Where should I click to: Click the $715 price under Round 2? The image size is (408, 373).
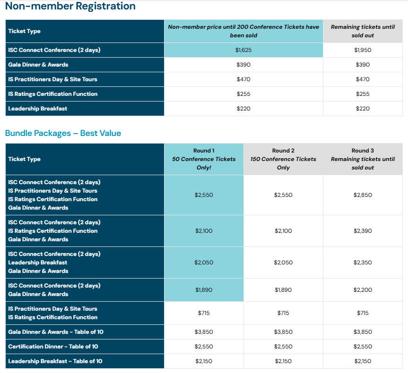click(x=283, y=313)
